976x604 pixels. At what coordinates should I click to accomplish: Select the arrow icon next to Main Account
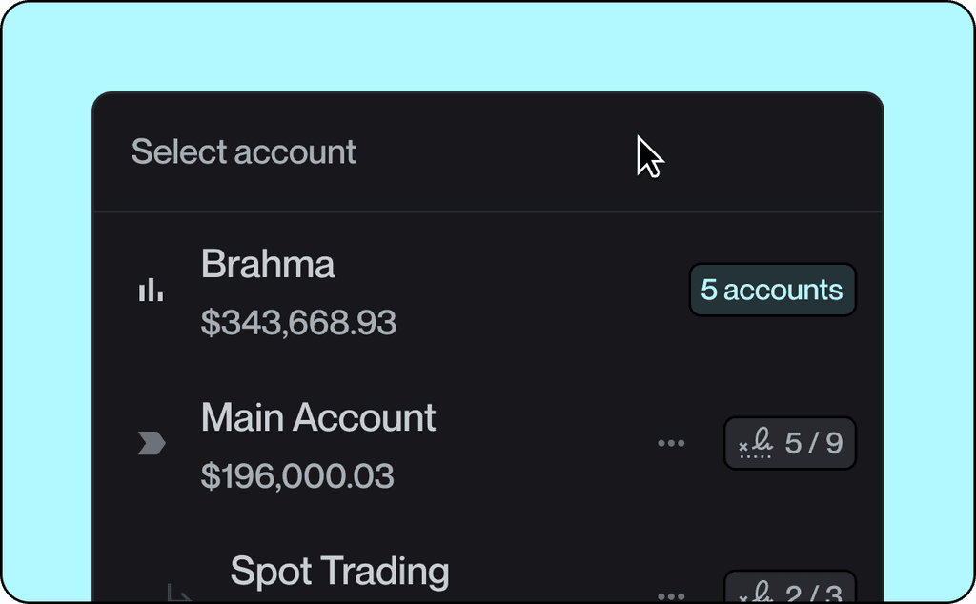(x=151, y=442)
